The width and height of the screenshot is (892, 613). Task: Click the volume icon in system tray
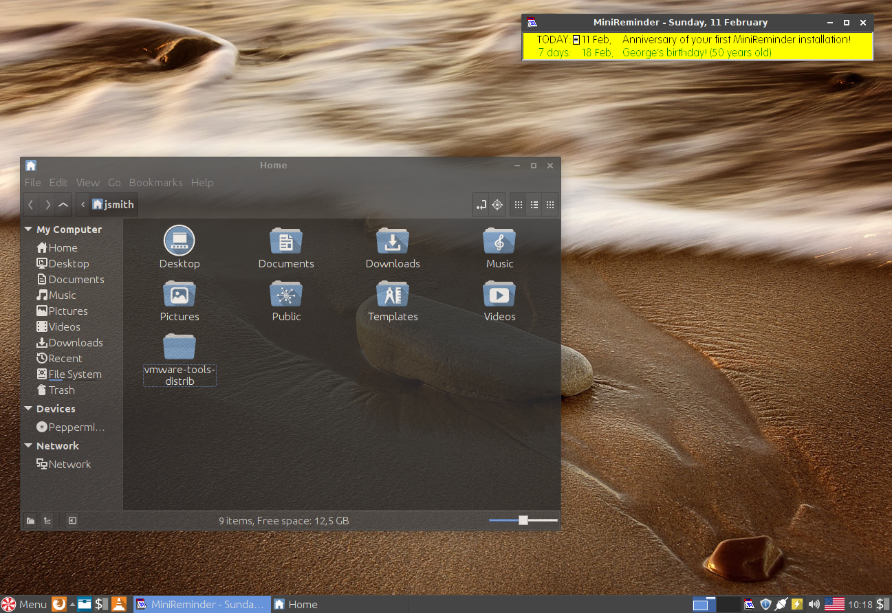pos(814,604)
